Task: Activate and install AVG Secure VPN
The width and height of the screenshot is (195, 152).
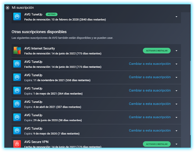Action: (x=157, y=144)
